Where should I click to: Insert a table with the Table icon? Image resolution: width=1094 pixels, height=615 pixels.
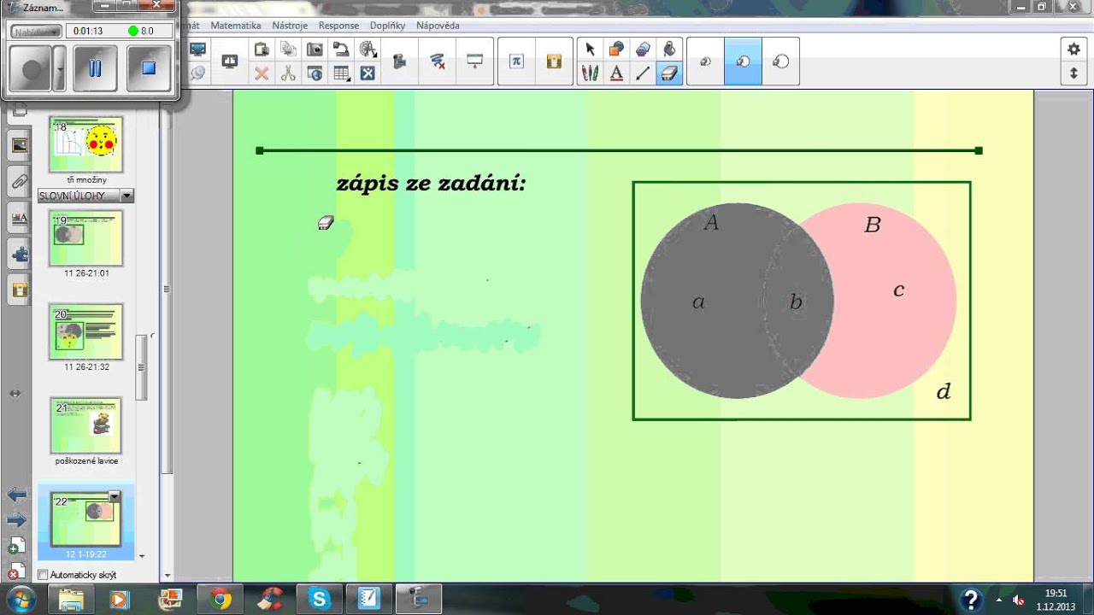(x=341, y=73)
